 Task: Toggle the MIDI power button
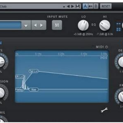pos(107,47)
